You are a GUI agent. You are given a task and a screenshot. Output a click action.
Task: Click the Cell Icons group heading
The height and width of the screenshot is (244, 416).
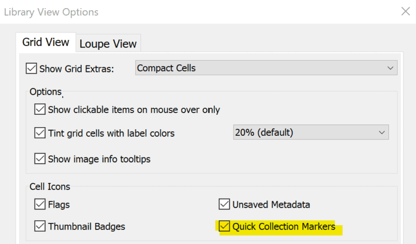(50, 187)
